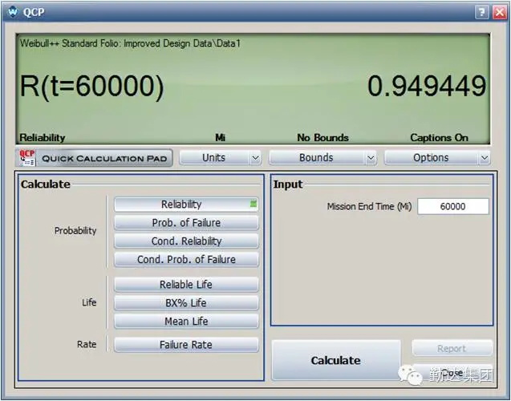The image size is (511, 401).
Task: Click the large Calculate button
Action: coord(336,360)
